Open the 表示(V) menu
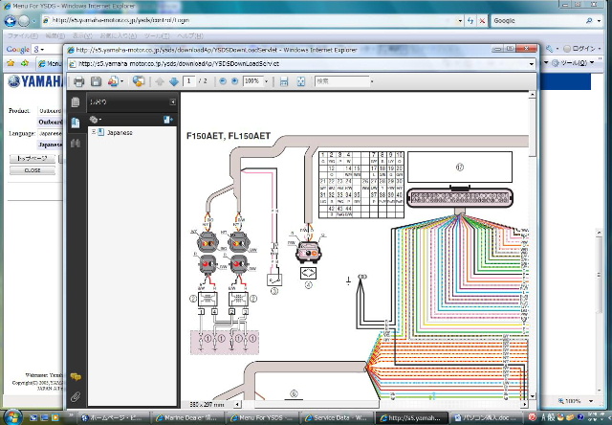Image resolution: width=612 pixels, height=425 pixels. [x=82, y=36]
